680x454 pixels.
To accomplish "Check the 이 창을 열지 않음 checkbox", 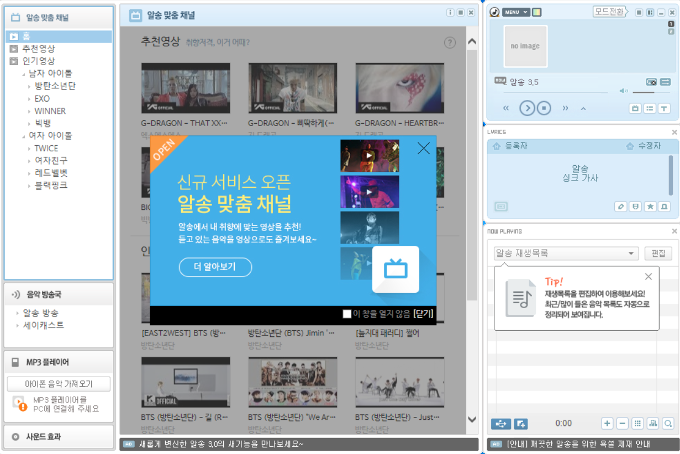I will [347, 314].
